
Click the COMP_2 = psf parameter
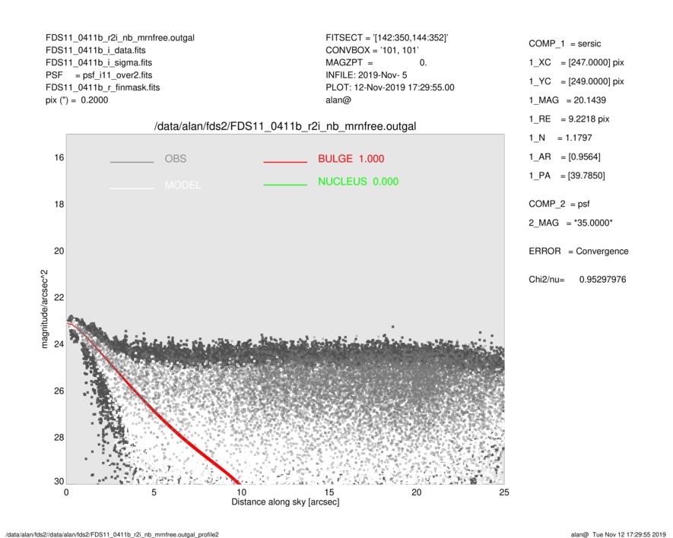click(559, 204)
